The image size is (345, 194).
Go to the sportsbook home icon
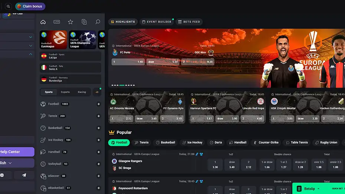pyautogui.click(x=43, y=22)
